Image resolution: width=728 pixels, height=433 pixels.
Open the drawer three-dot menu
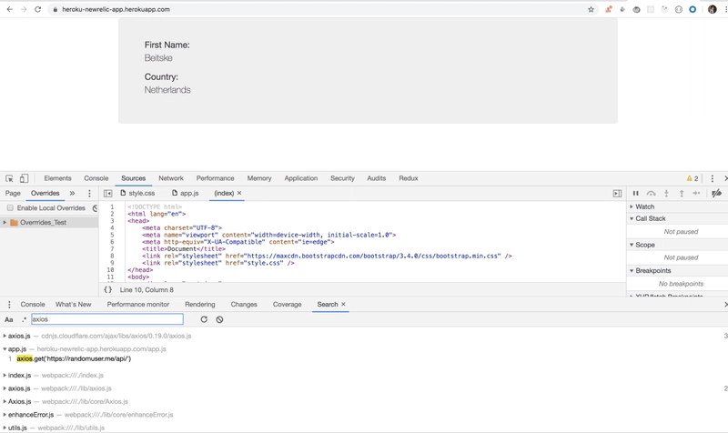9,305
